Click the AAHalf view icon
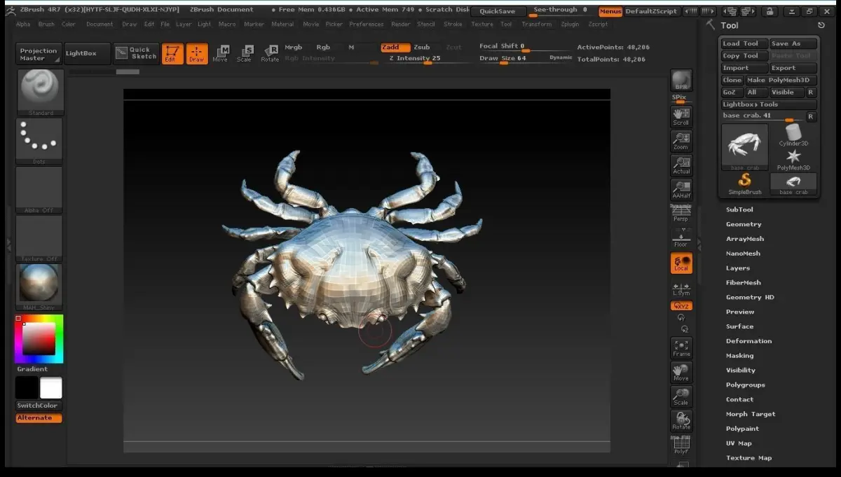 pos(681,190)
